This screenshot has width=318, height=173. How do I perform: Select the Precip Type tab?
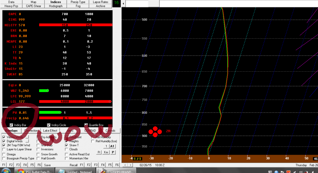[x=78, y=2]
